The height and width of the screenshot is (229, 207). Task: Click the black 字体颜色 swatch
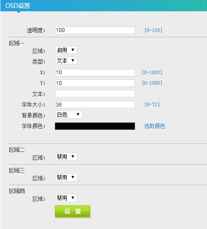(95, 126)
